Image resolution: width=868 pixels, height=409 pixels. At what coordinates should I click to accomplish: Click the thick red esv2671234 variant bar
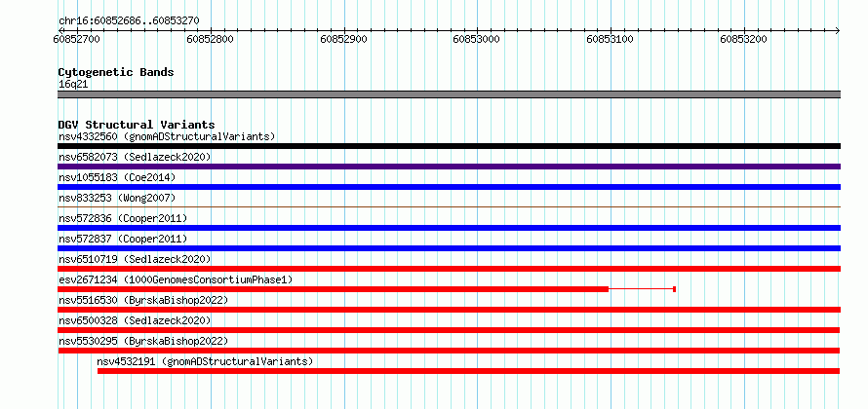click(x=334, y=289)
